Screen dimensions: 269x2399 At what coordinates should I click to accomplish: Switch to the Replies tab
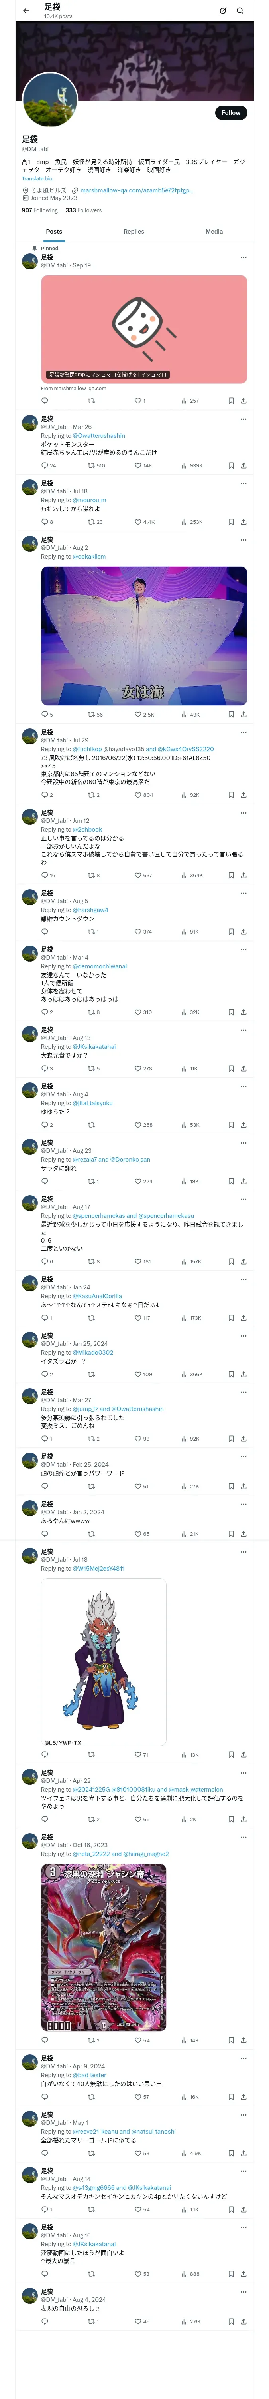(x=134, y=231)
